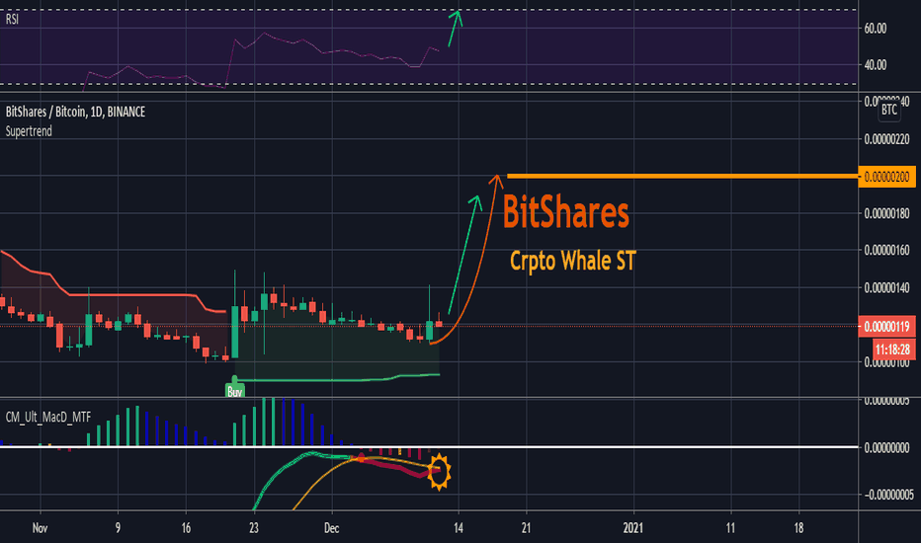Click the orange 0.00000200 price label
921x543 pixels.
pyautogui.click(x=887, y=177)
